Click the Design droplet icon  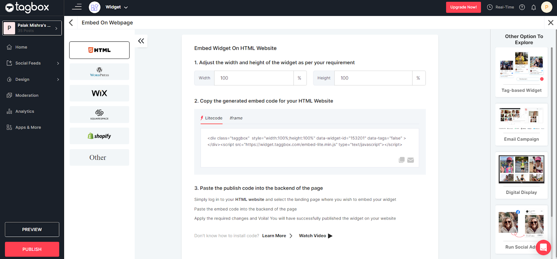coord(9,79)
